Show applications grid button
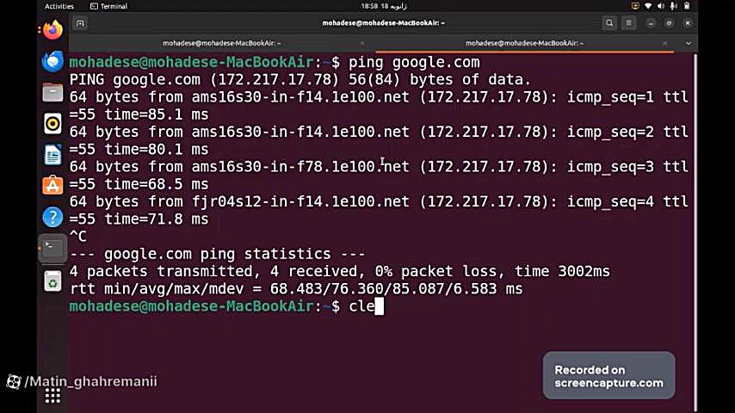The height and width of the screenshot is (413, 735). (x=52, y=396)
